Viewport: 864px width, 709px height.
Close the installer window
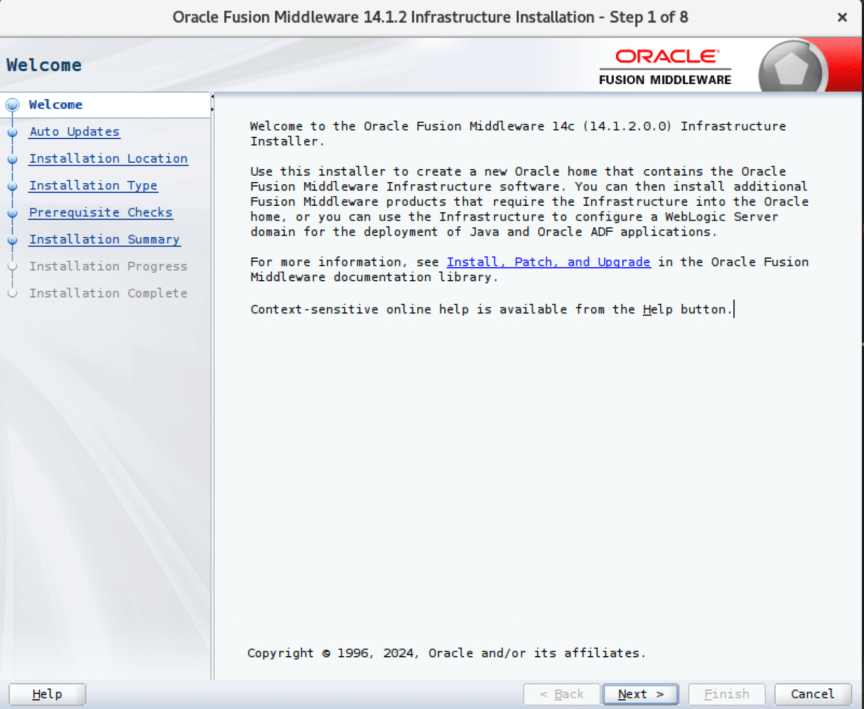coord(842,17)
